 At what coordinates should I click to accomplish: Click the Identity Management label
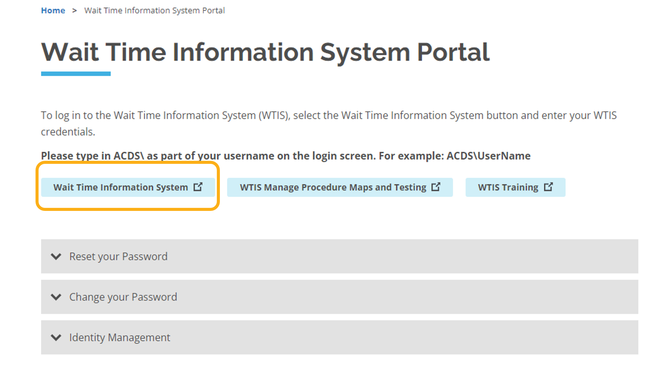click(119, 338)
